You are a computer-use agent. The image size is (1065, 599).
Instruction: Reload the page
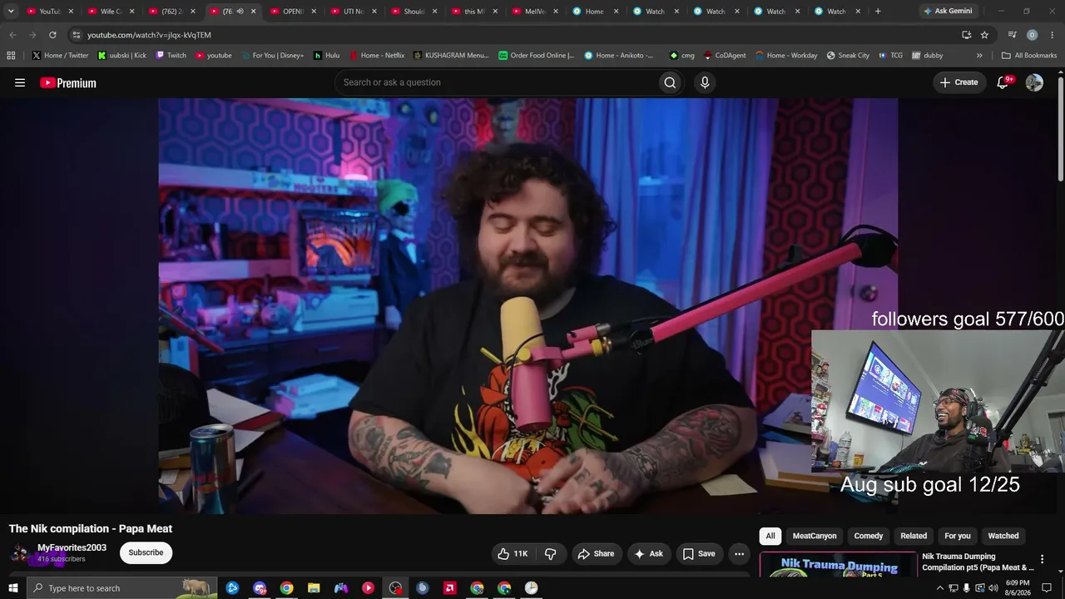pos(52,35)
